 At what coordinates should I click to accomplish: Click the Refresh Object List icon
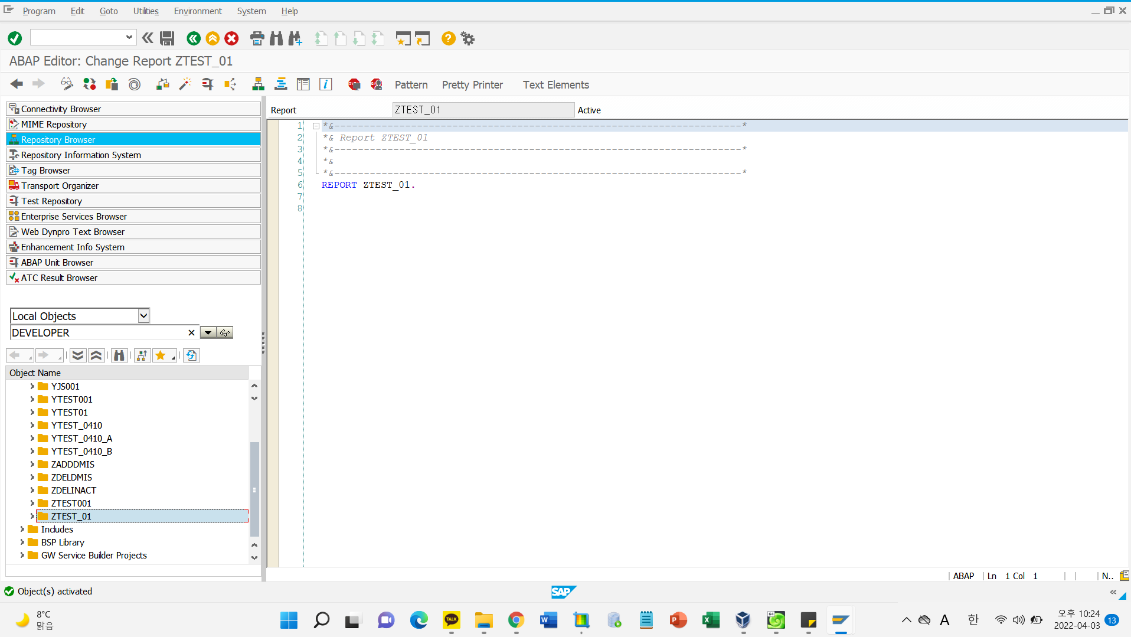click(191, 355)
